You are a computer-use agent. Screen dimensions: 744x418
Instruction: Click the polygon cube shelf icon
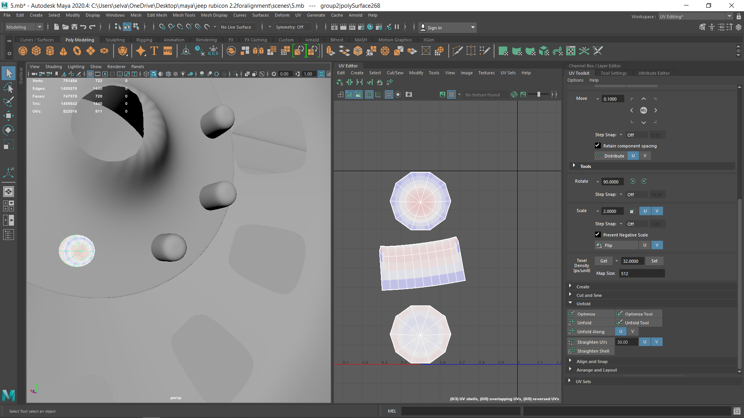[36, 51]
